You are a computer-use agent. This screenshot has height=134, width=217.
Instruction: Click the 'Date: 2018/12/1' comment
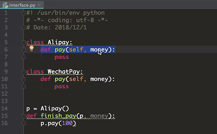pyautogui.click(x=60, y=28)
